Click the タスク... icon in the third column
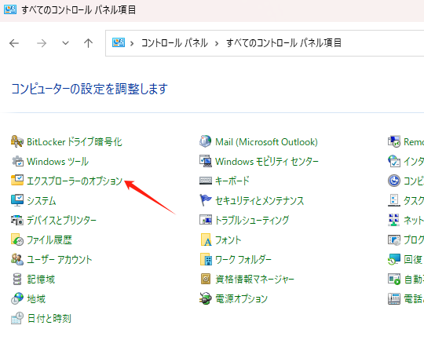The height and width of the screenshot is (362, 424). 394,200
